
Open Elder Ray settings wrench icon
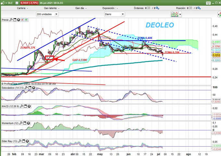pos(19,141)
